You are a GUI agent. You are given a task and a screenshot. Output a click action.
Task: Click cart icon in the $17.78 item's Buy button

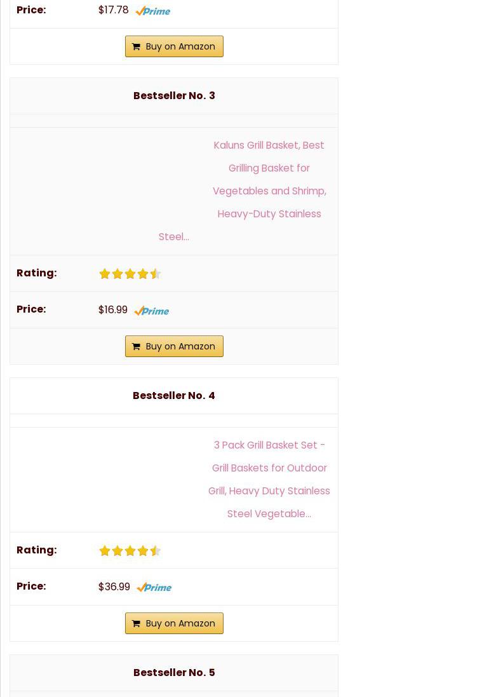136,46
